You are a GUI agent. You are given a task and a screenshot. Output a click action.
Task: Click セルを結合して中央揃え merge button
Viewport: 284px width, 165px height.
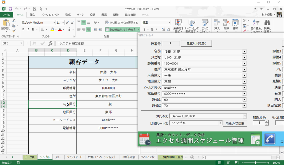pos(121,29)
